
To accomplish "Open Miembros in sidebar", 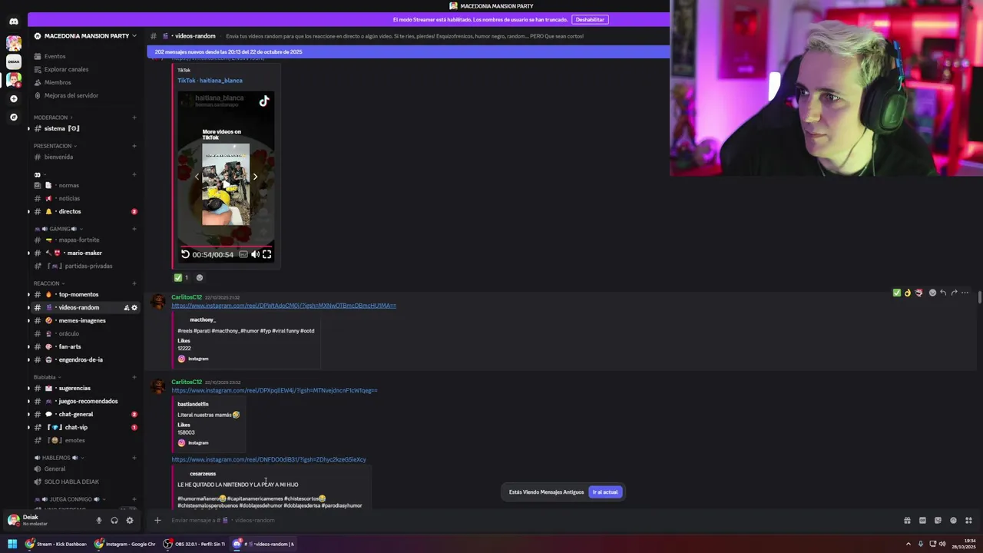I will click(58, 82).
